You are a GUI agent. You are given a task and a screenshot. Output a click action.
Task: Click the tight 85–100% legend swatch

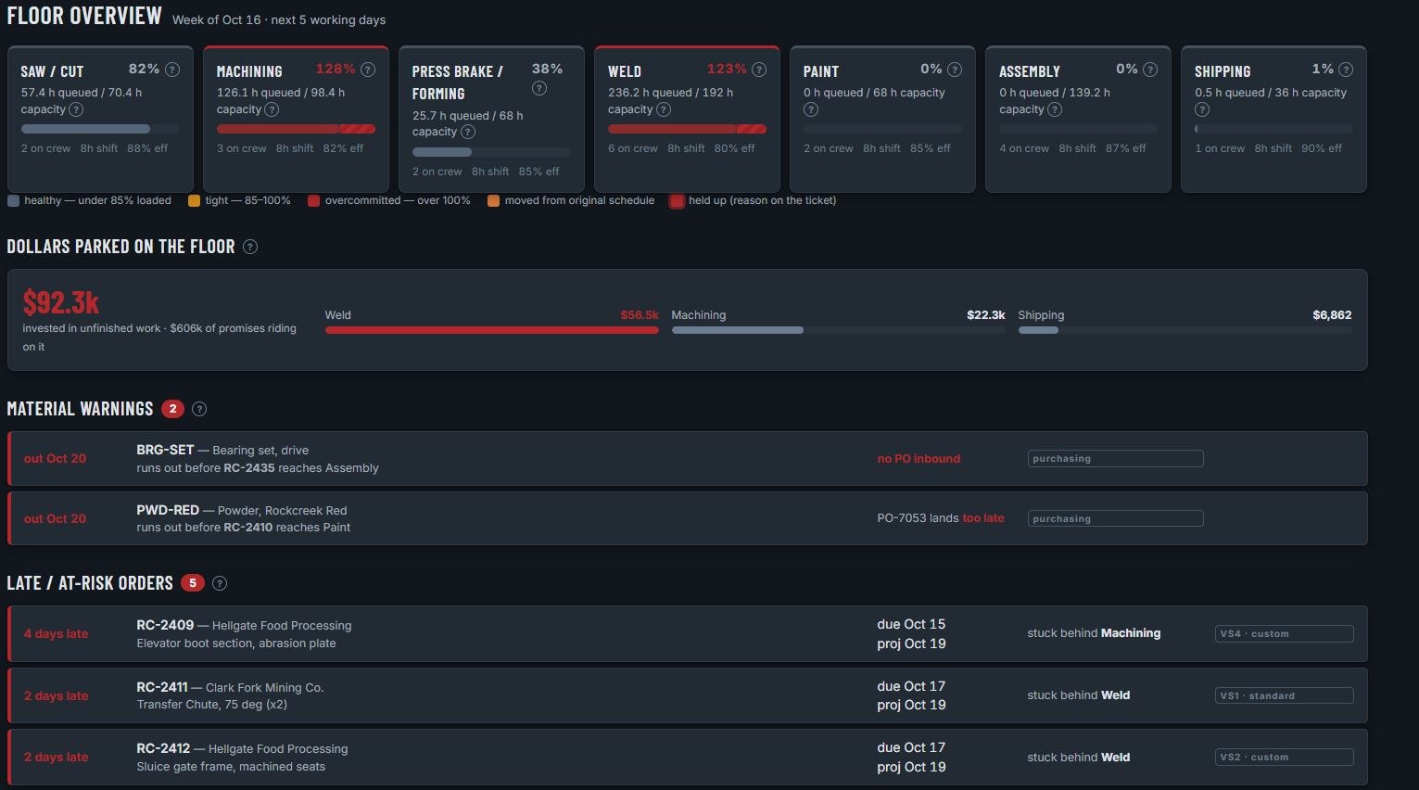click(x=194, y=200)
